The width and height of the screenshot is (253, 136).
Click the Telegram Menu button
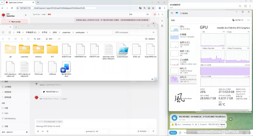173,133
